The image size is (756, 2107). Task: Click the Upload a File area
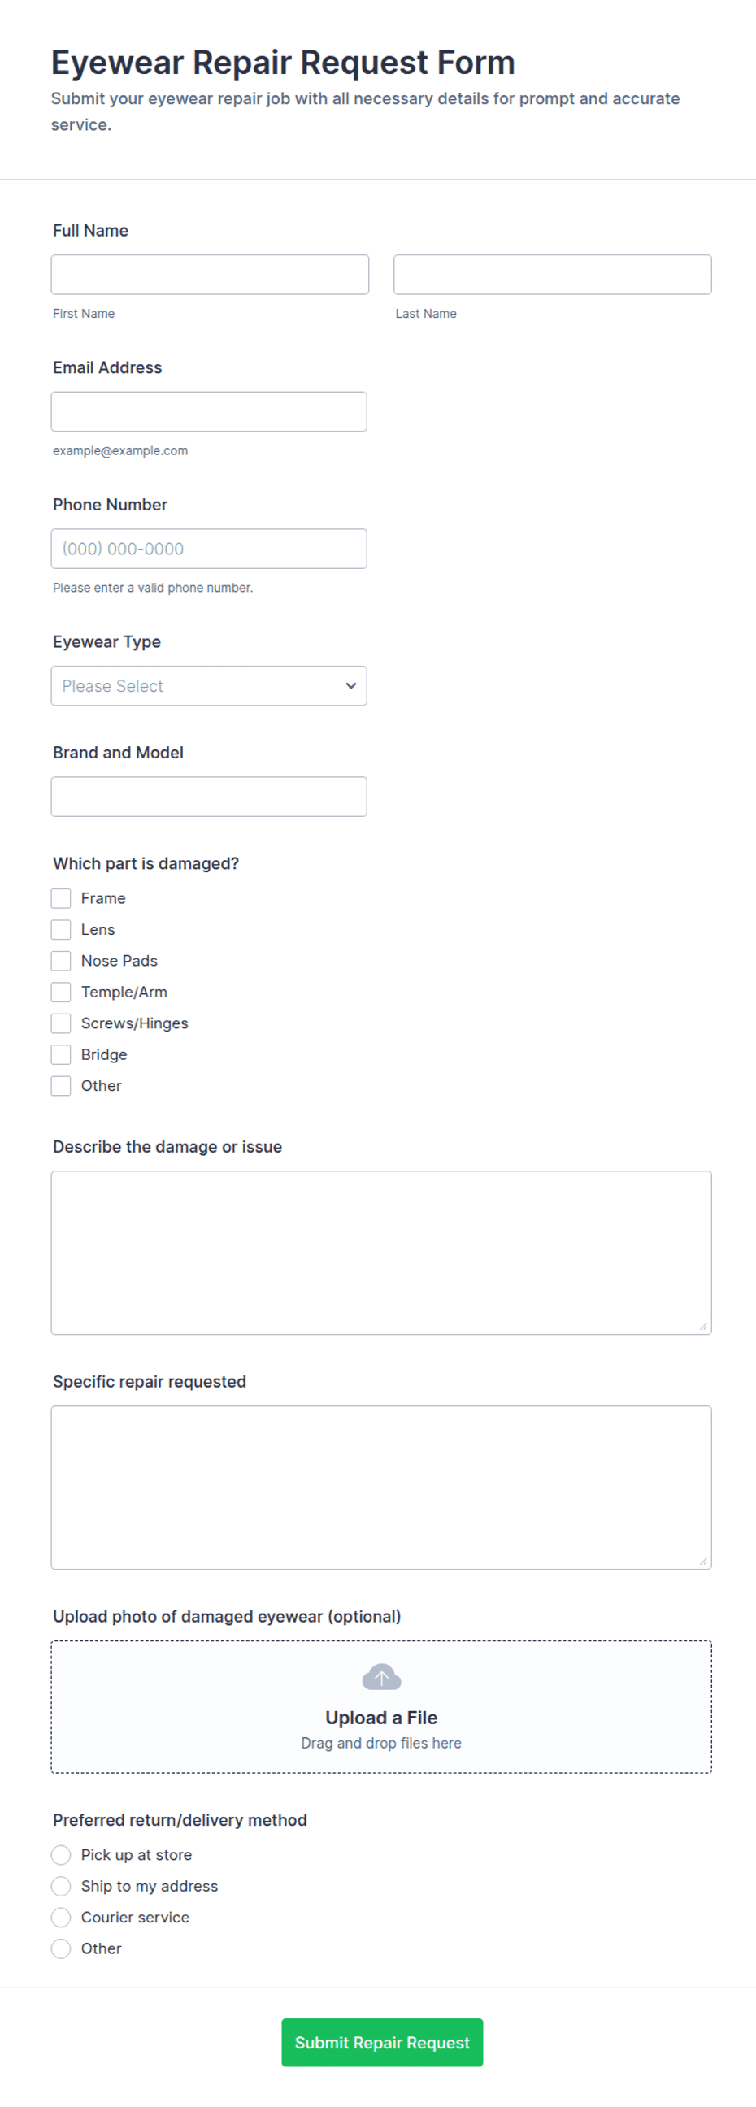coord(381,1707)
